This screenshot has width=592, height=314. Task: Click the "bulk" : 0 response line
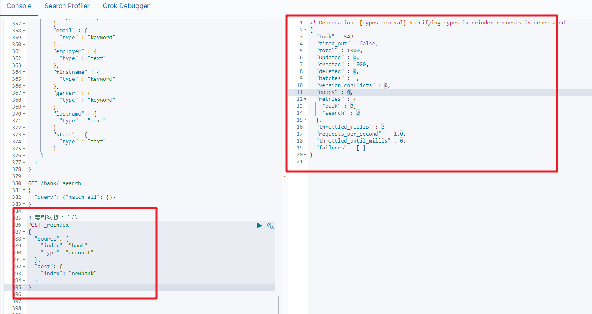click(x=339, y=106)
